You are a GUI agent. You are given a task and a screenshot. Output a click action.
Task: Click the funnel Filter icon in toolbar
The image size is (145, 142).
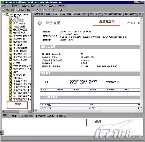[44, 10]
